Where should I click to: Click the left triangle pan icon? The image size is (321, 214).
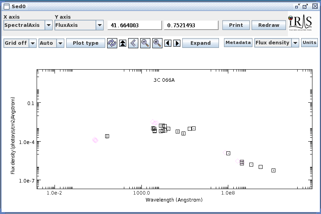pos(168,43)
